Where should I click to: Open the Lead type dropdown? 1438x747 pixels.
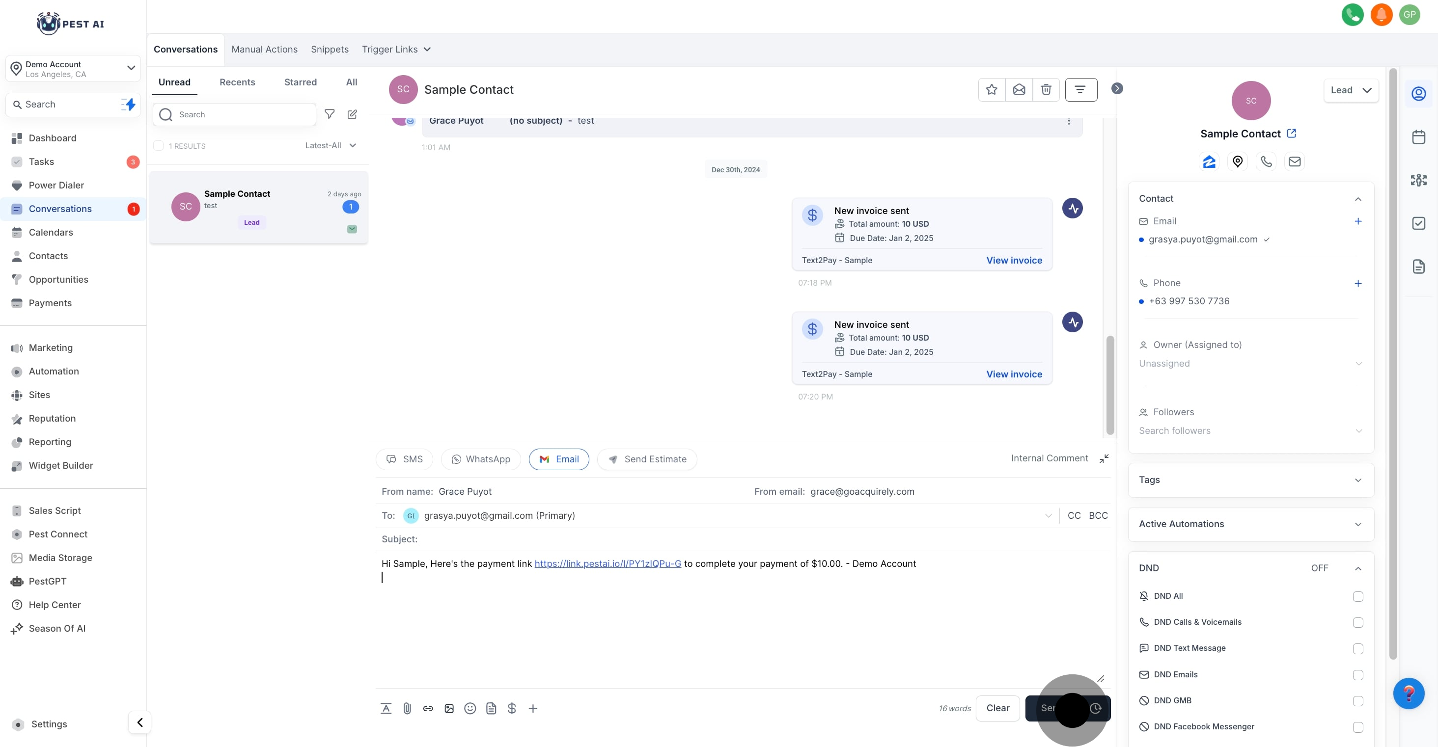pyautogui.click(x=1351, y=90)
